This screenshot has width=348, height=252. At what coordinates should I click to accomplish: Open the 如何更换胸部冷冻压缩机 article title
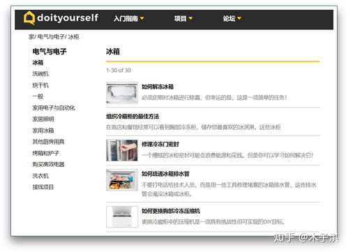pyautogui.click(x=171, y=211)
